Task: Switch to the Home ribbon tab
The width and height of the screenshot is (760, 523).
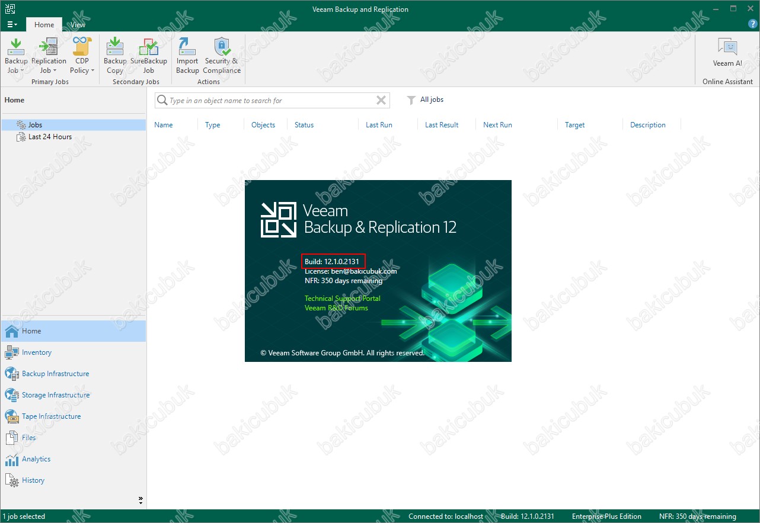Action: click(x=44, y=25)
